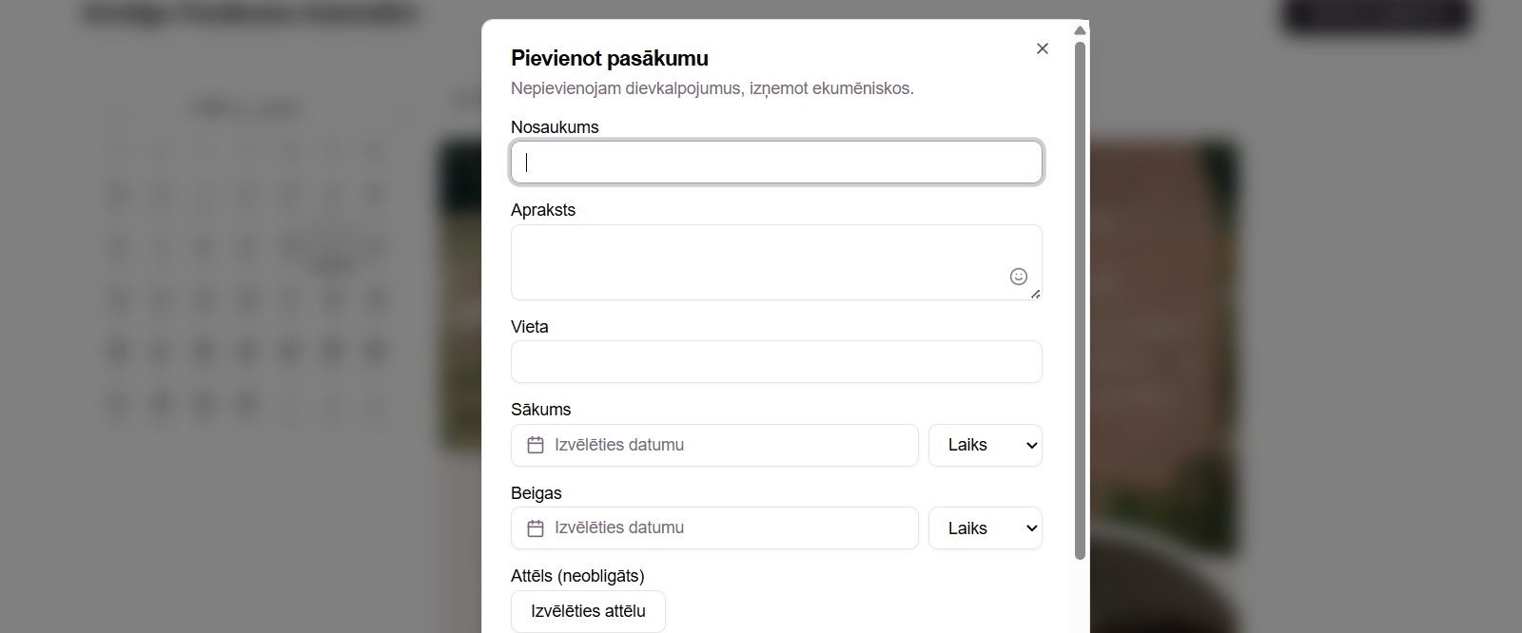This screenshot has height=633, width=1522.
Task: Click calendar icon in Beigas date field
Action: [536, 528]
